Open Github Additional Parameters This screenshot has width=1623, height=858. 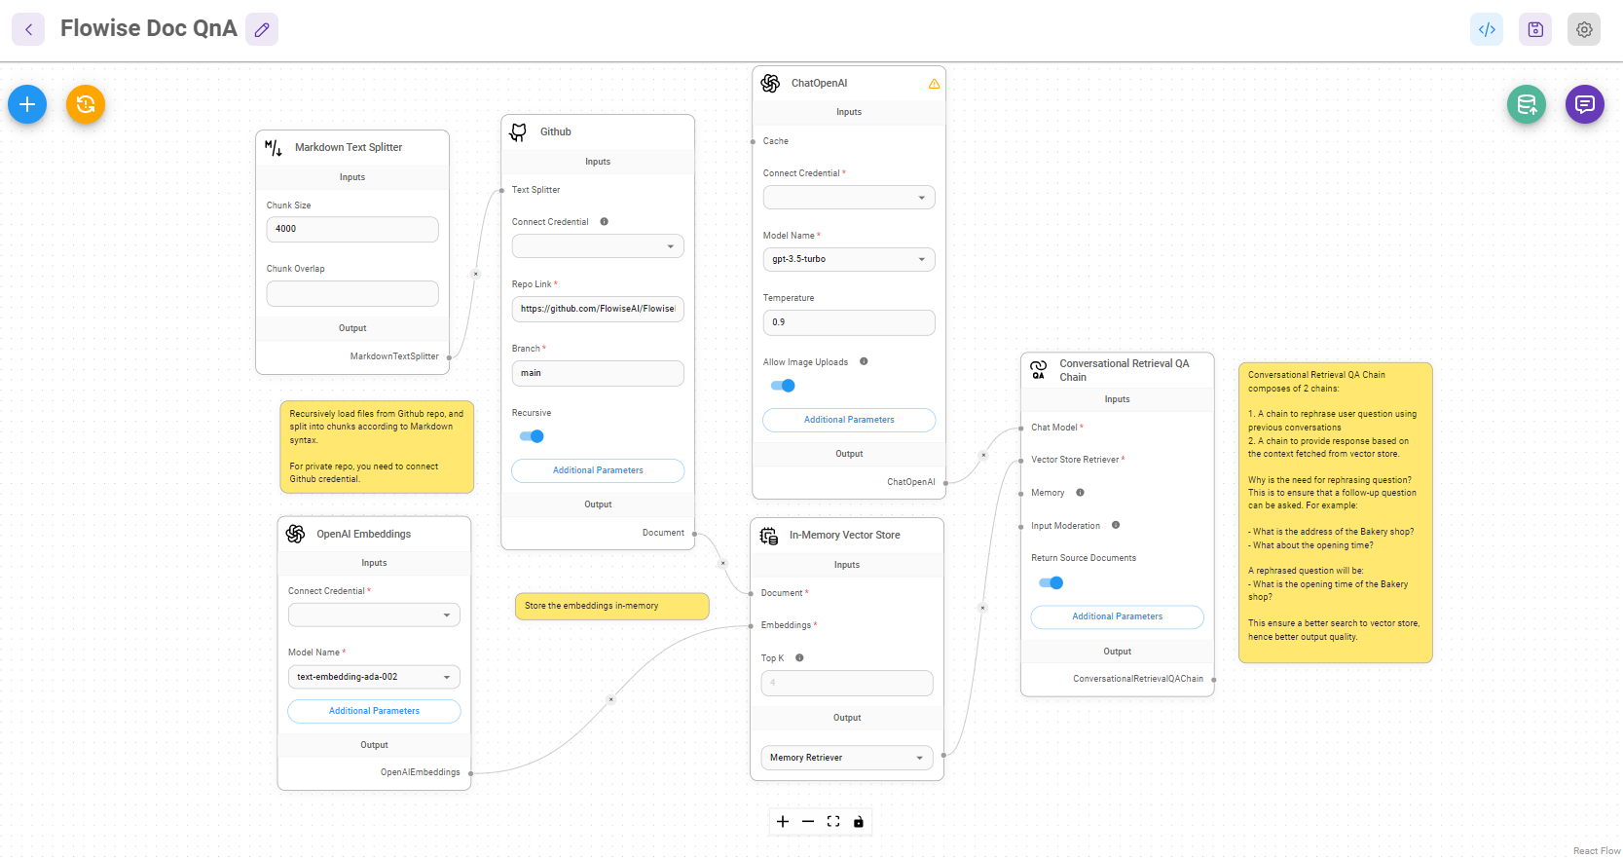pos(598,470)
